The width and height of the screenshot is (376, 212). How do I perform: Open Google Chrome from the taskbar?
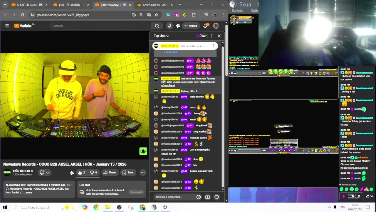coord(96,207)
